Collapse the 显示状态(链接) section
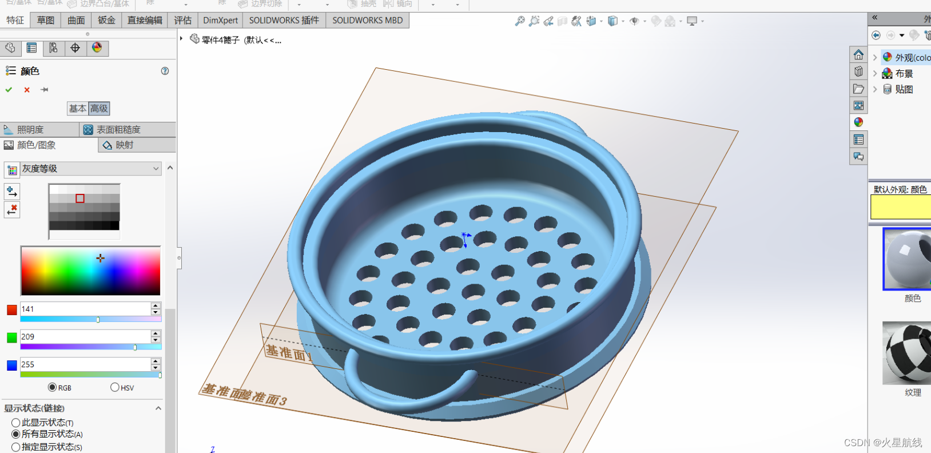The image size is (931, 453). coord(158,408)
